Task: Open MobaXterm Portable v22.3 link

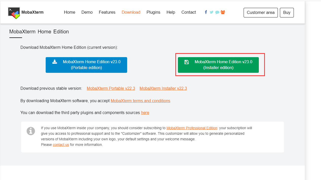Action: [111, 88]
